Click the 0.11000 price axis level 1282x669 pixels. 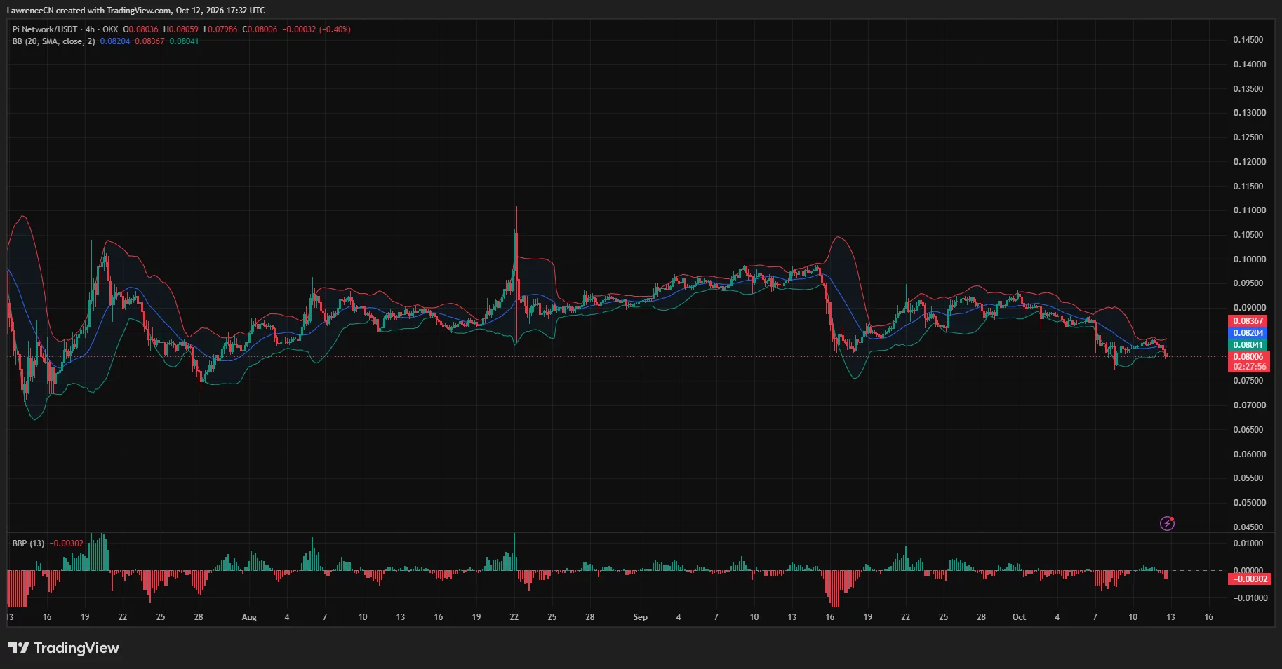(x=1249, y=210)
